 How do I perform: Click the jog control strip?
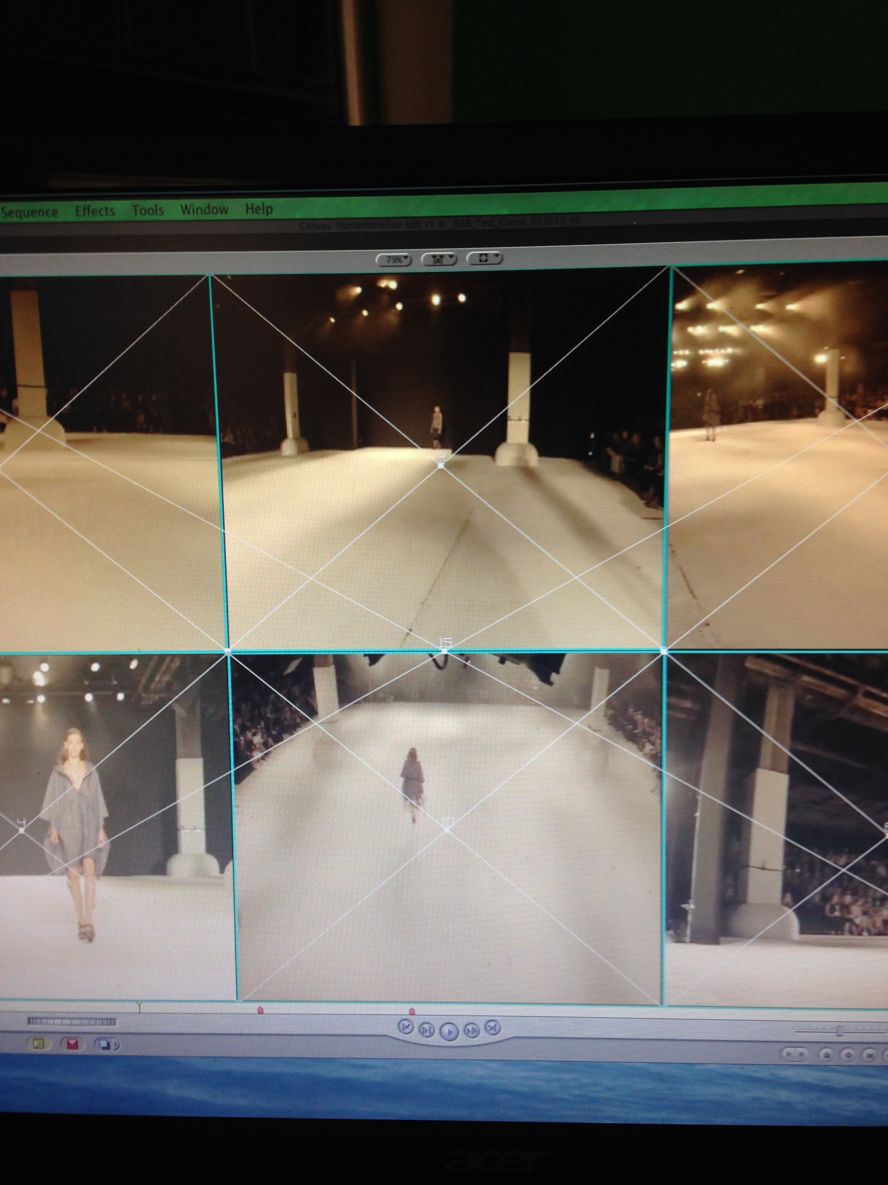tap(72, 1022)
